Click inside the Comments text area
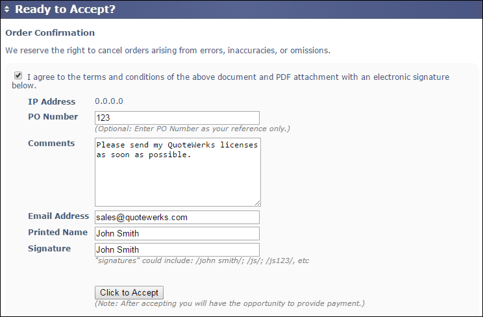 coord(177,171)
